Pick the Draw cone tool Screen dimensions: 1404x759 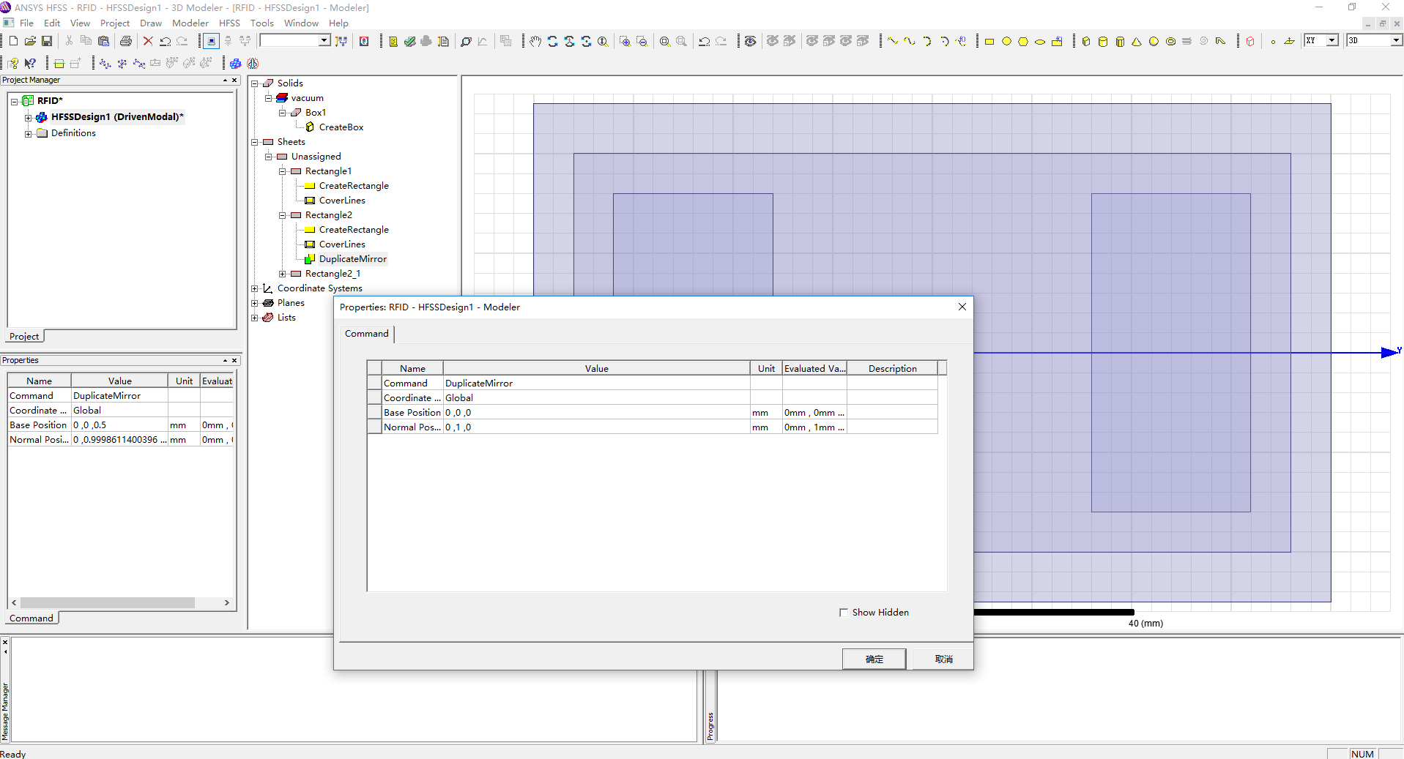(1137, 42)
